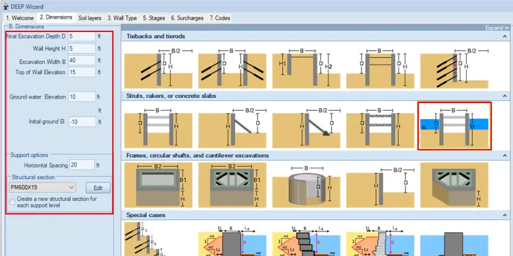Select cofferdam struts with water template
The height and width of the screenshot is (256, 513).
455,126
